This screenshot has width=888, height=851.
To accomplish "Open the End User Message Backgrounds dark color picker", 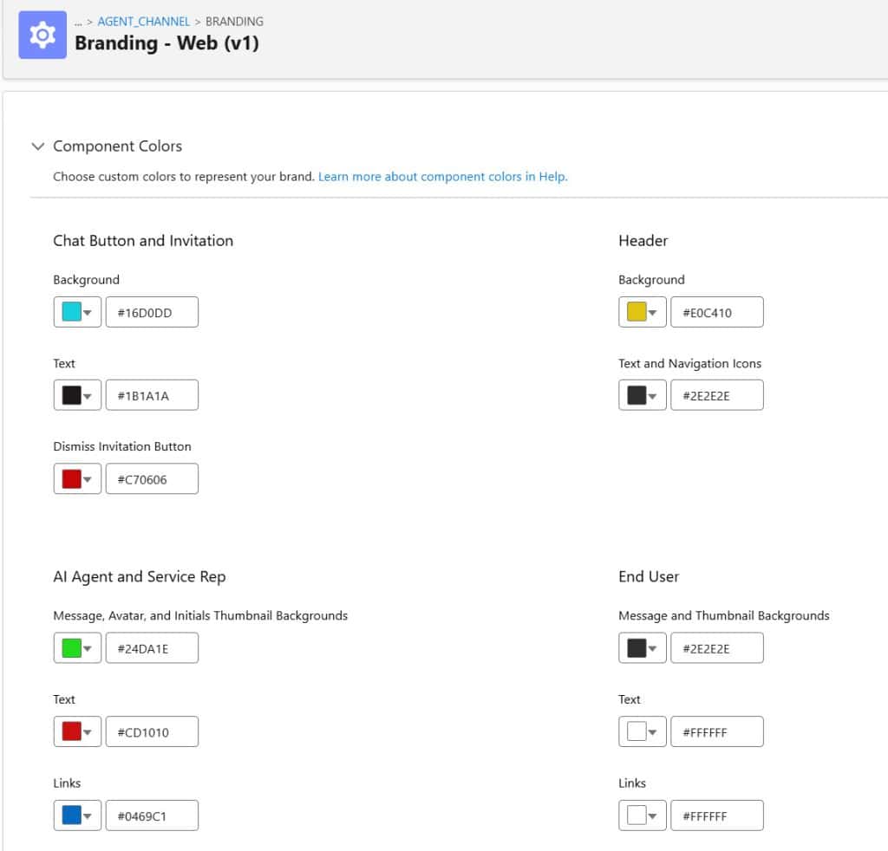I will pyautogui.click(x=643, y=648).
